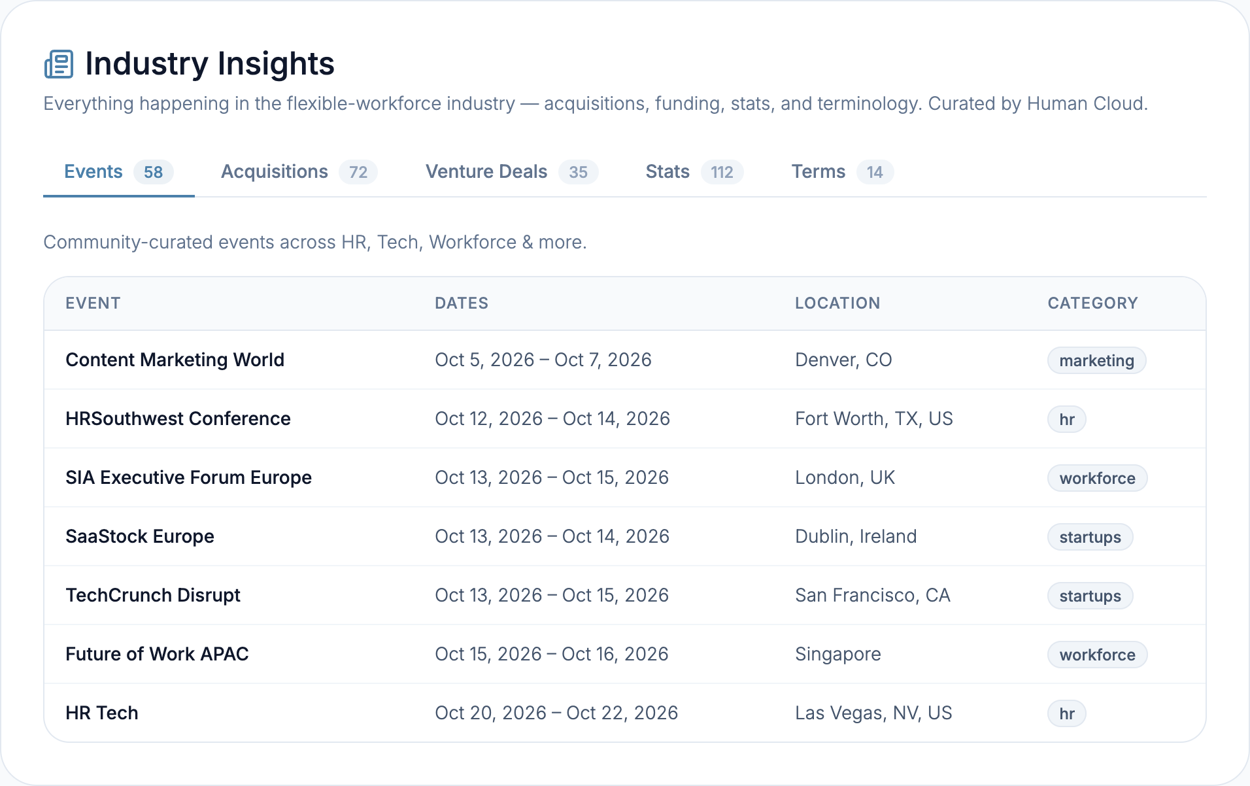Click the Events count badge 58
1250x786 pixels.
coord(153,172)
